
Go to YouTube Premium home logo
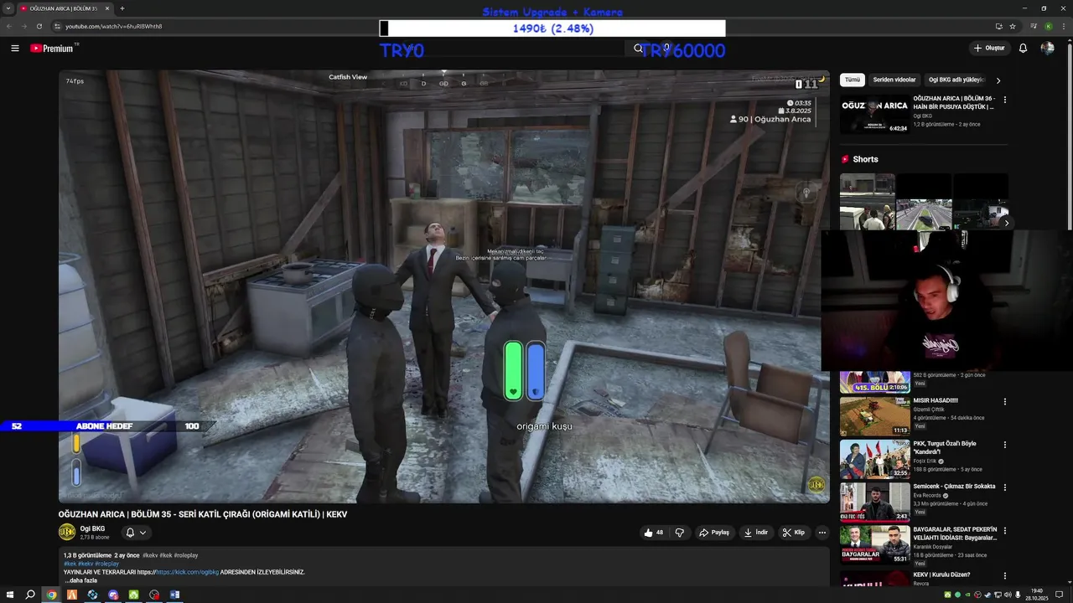tap(53, 49)
